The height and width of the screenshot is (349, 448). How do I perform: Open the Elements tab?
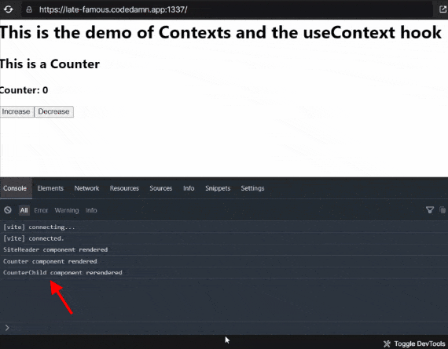(50, 188)
